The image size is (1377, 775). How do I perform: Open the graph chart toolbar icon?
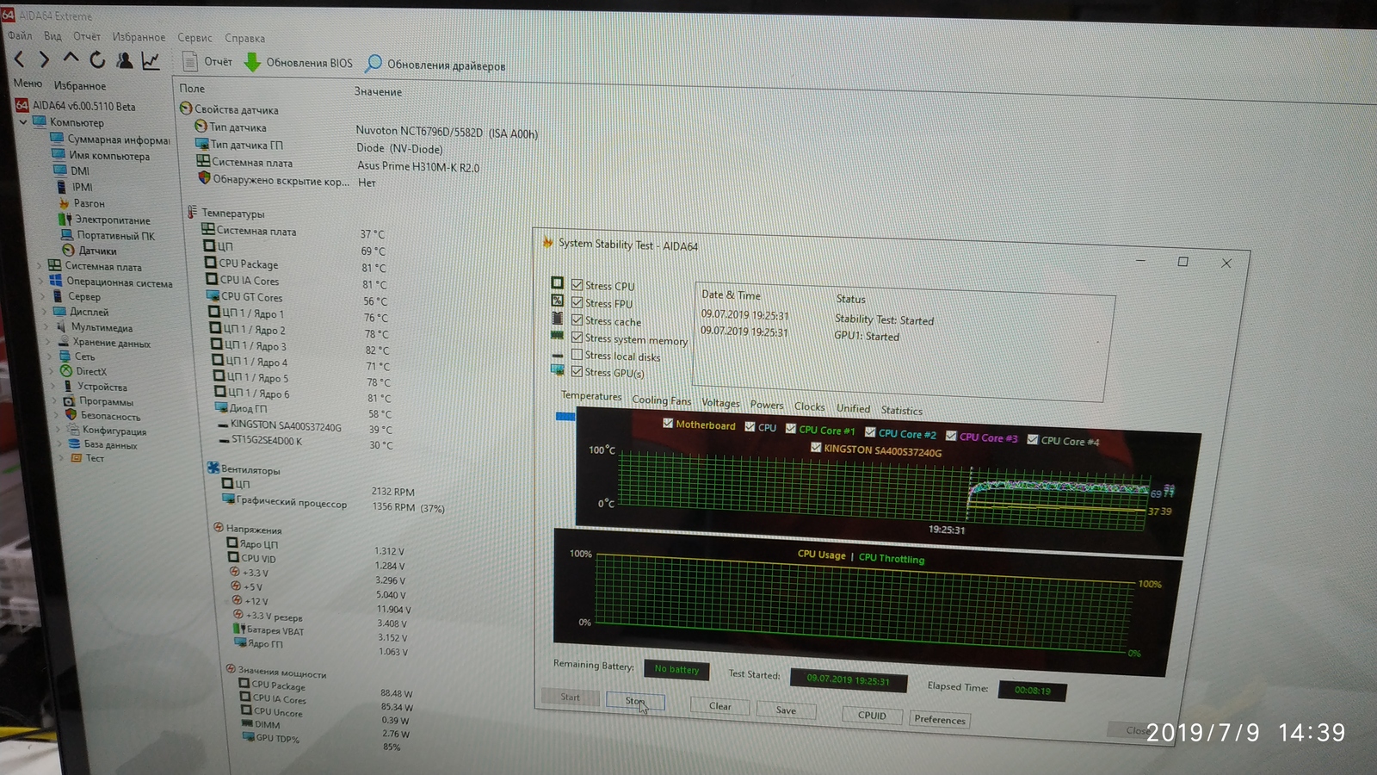coord(151,60)
